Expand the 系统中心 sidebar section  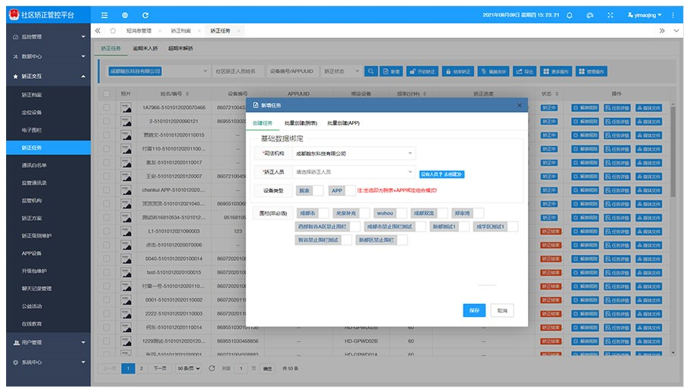[48, 362]
